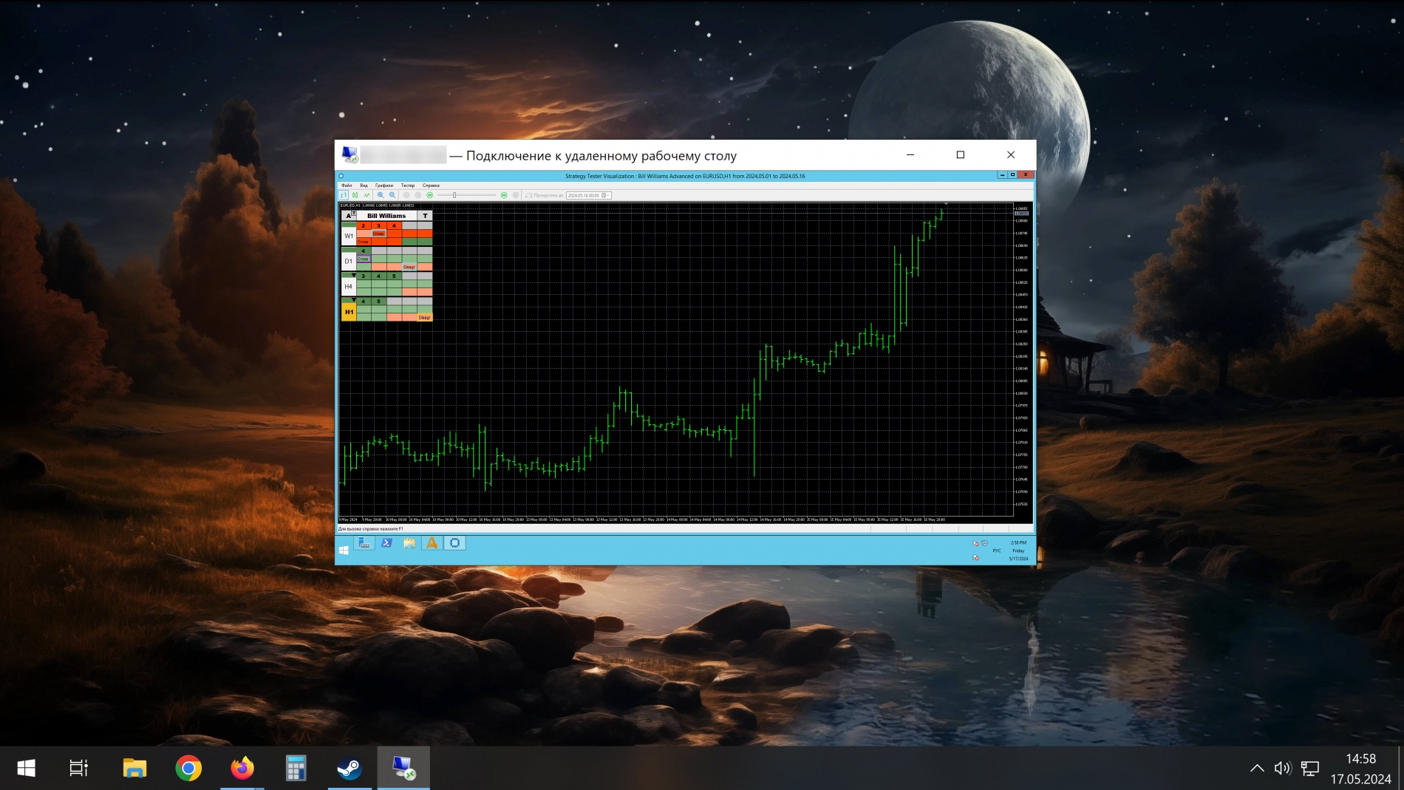Open PowerShell in remote taskbar

[x=386, y=543]
